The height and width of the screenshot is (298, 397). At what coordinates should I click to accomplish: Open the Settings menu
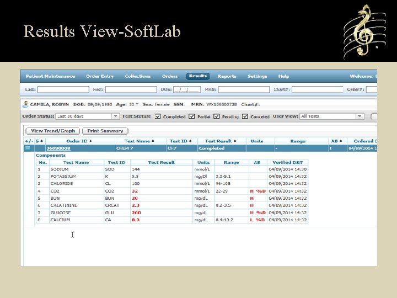point(257,76)
